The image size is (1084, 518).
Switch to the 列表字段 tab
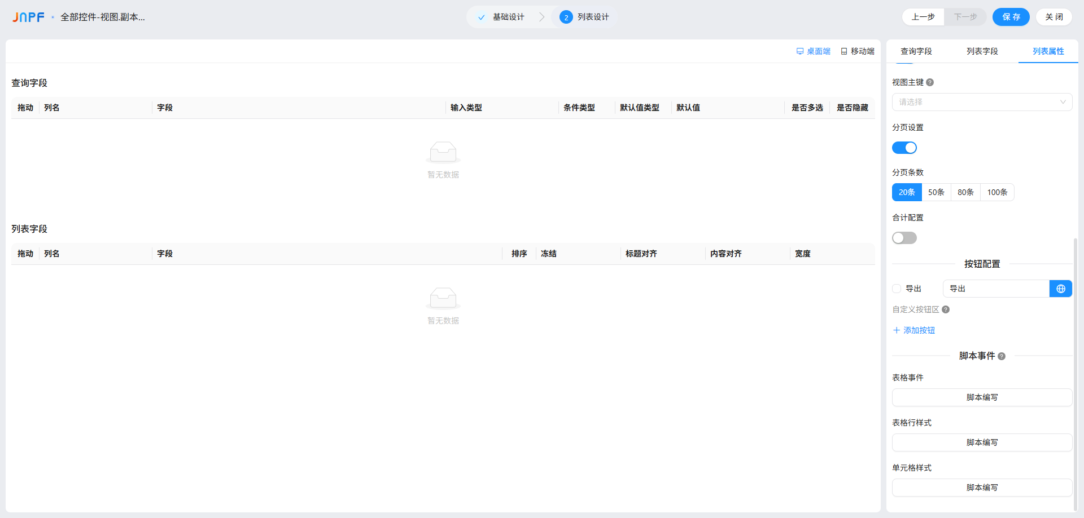click(982, 51)
